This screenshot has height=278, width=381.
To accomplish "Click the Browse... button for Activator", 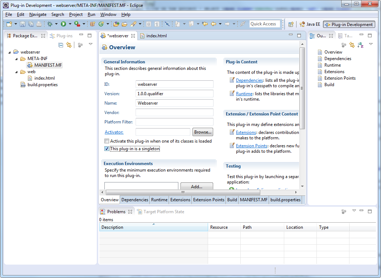I will pyautogui.click(x=203, y=132).
